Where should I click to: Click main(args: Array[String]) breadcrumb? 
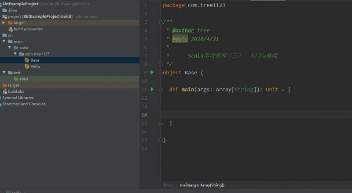pos(202,185)
